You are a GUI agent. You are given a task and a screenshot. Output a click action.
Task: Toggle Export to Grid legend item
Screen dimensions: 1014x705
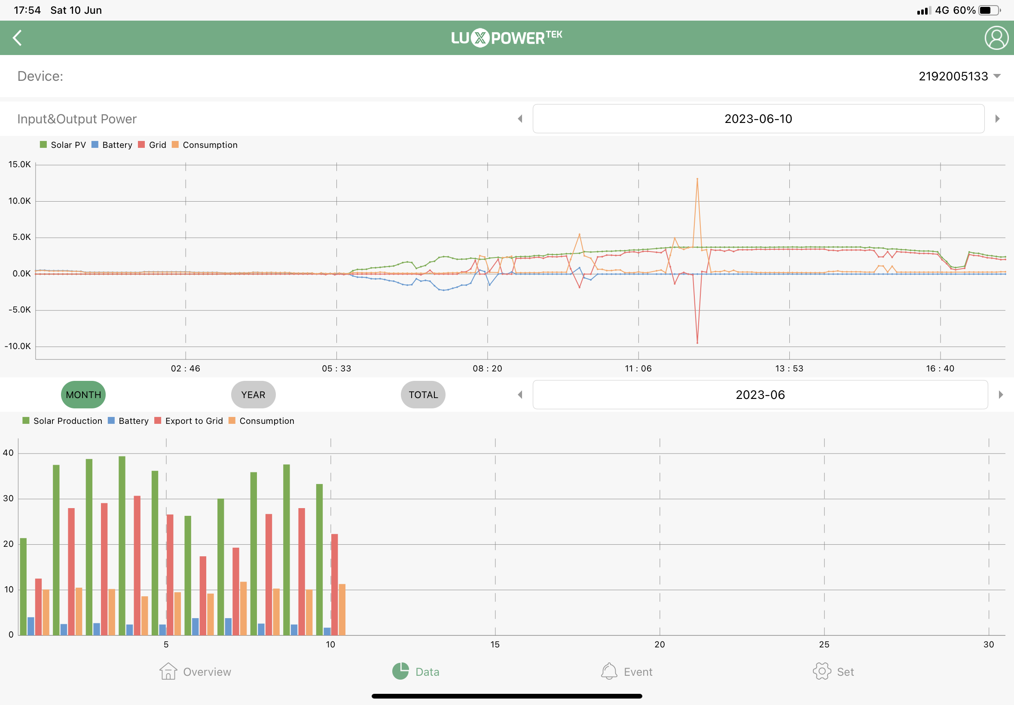[x=189, y=421]
